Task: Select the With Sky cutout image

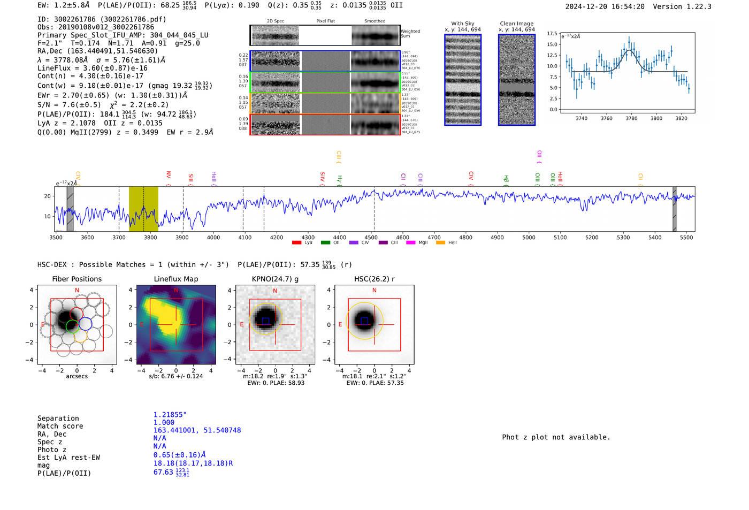Action: (x=463, y=80)
